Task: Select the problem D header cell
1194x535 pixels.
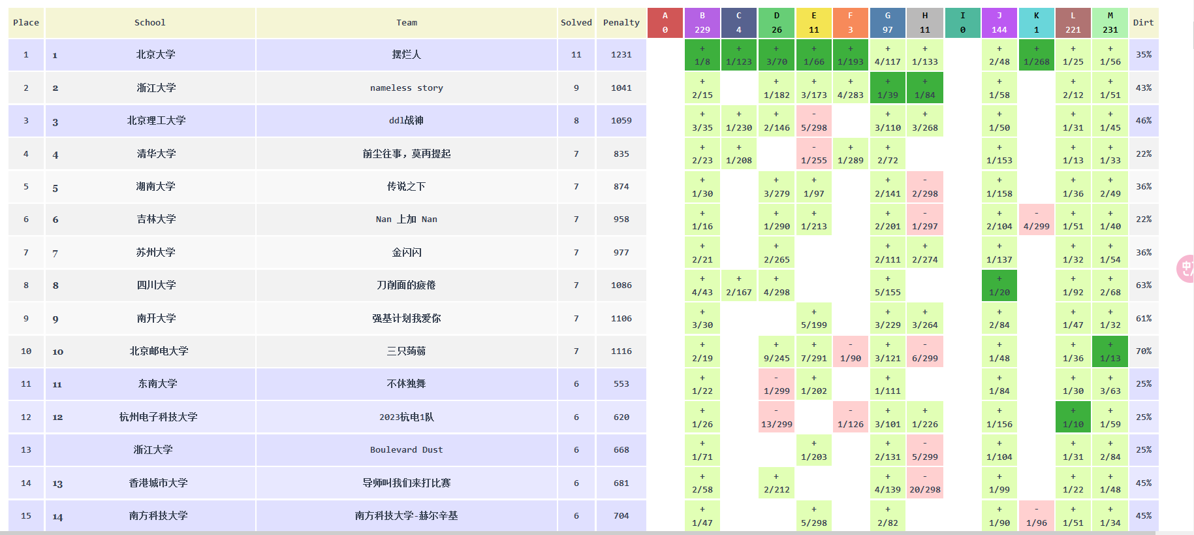Action: pos(776,23)
